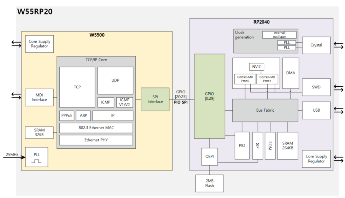Click the double arrows beside the SWD block
345x198 pixels.
click(x=338, y=87)
